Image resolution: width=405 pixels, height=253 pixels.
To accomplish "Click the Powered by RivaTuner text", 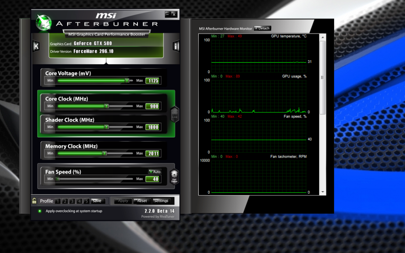I will pos(158,217).
